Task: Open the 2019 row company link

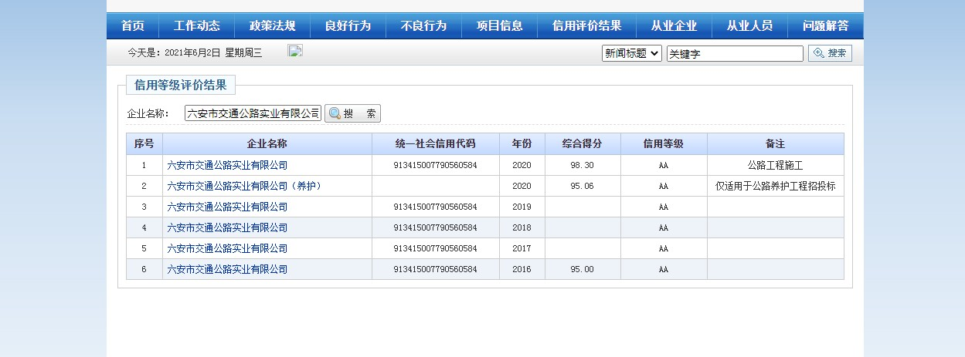Action: (227, 207)
